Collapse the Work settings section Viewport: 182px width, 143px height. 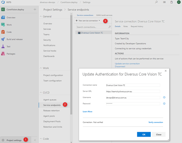click(41, 68)
